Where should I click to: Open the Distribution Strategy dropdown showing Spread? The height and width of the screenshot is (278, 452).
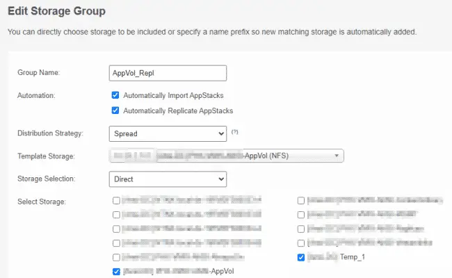(x=168, y=133)
